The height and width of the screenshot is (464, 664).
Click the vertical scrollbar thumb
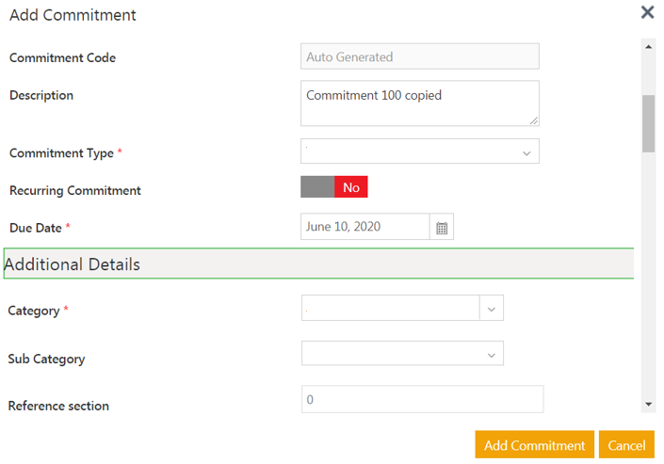pyautogui.click(x=648, y=123)
